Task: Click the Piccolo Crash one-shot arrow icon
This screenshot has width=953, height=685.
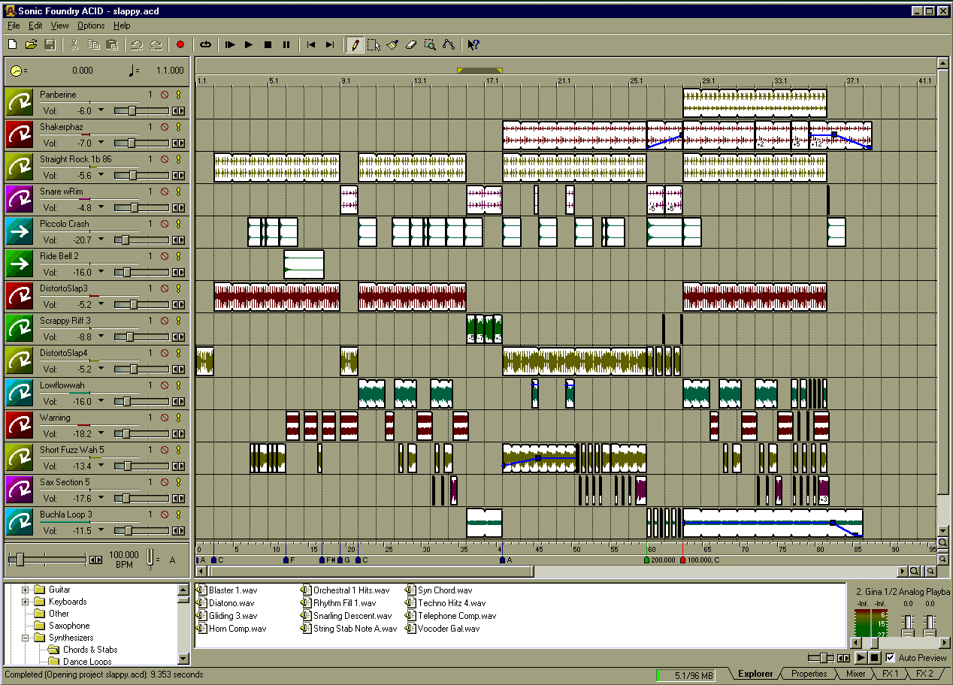Action: pyautogui.click(x=19, y=231)
